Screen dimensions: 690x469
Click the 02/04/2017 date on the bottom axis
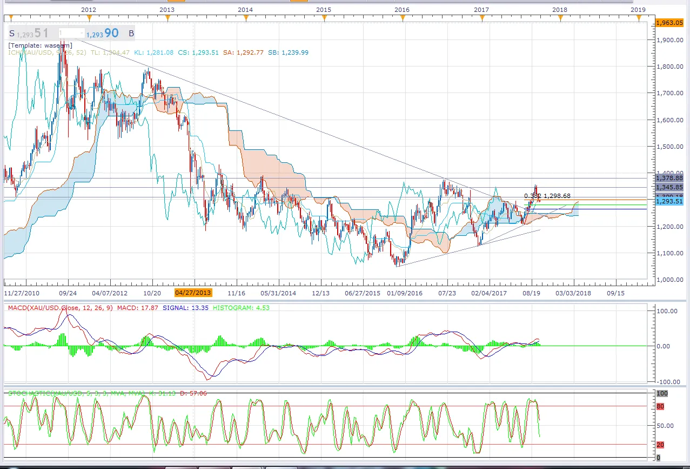tap(488, 293)
